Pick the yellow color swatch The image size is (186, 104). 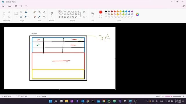pos(121,12)
